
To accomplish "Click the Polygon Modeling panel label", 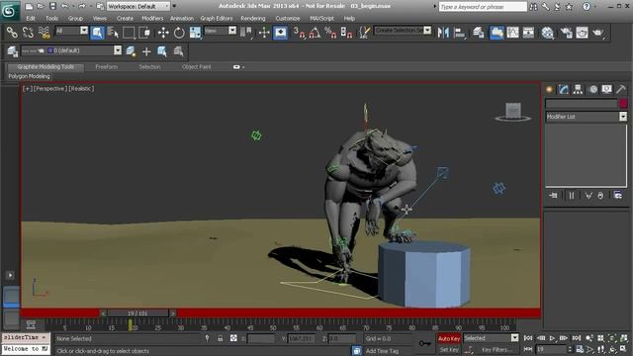I will click(x=29, y=76).
